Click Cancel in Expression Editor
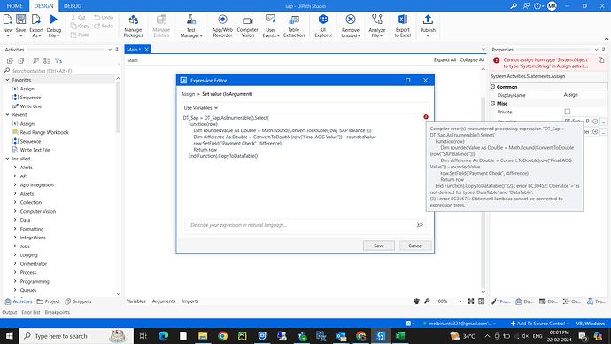 (x=415, y=246)
